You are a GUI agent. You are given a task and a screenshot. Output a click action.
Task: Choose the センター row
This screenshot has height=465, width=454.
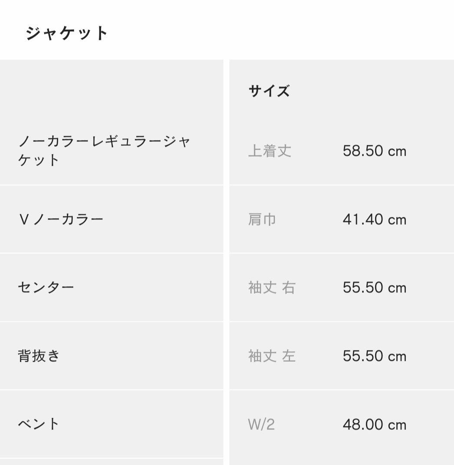[x=46, y=287]
